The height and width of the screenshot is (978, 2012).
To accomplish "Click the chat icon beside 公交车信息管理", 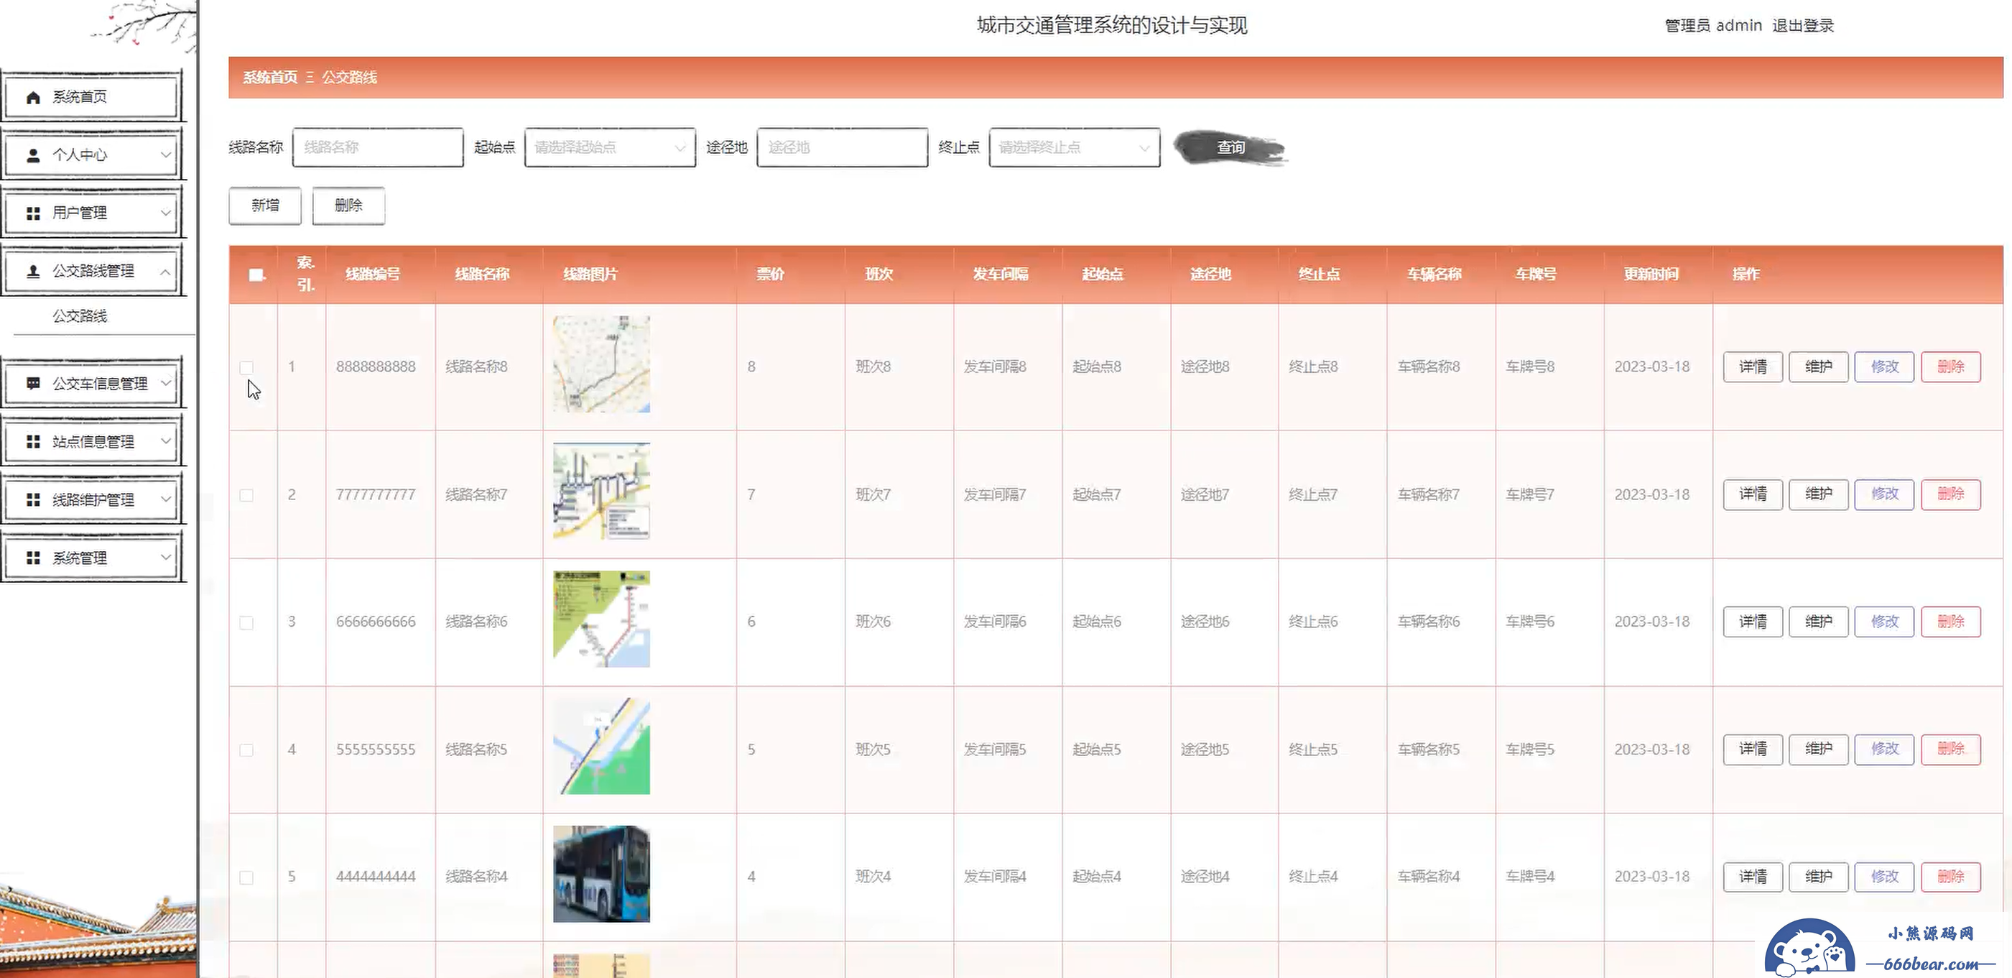I will point(33,384).
